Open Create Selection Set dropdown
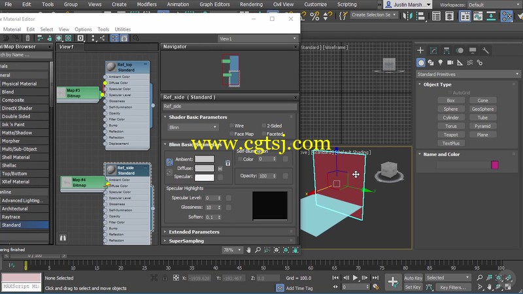Image resolution: width=523 pixels, height=294 pixels. [x=374, y=15]
